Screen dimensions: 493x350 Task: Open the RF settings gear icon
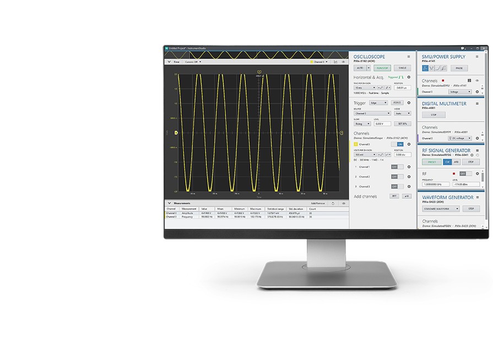tap(478, 173)
